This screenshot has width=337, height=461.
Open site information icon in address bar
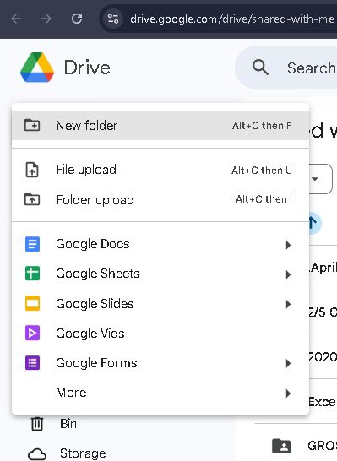[x=113, y=19]
